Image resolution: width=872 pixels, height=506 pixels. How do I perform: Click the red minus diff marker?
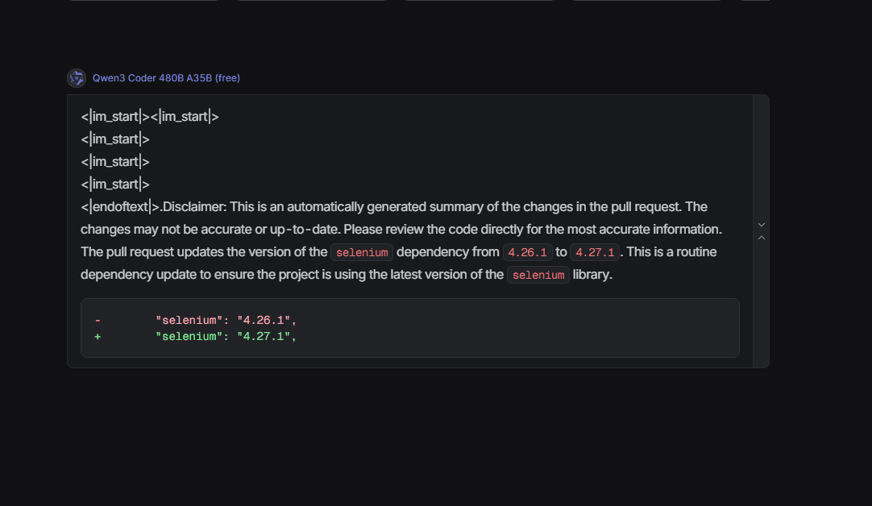pyautogui.click(x=98, y=321)
